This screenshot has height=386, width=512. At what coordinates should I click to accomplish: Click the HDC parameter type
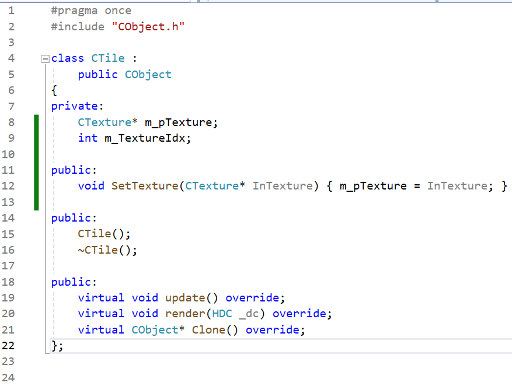coord(222,314)
